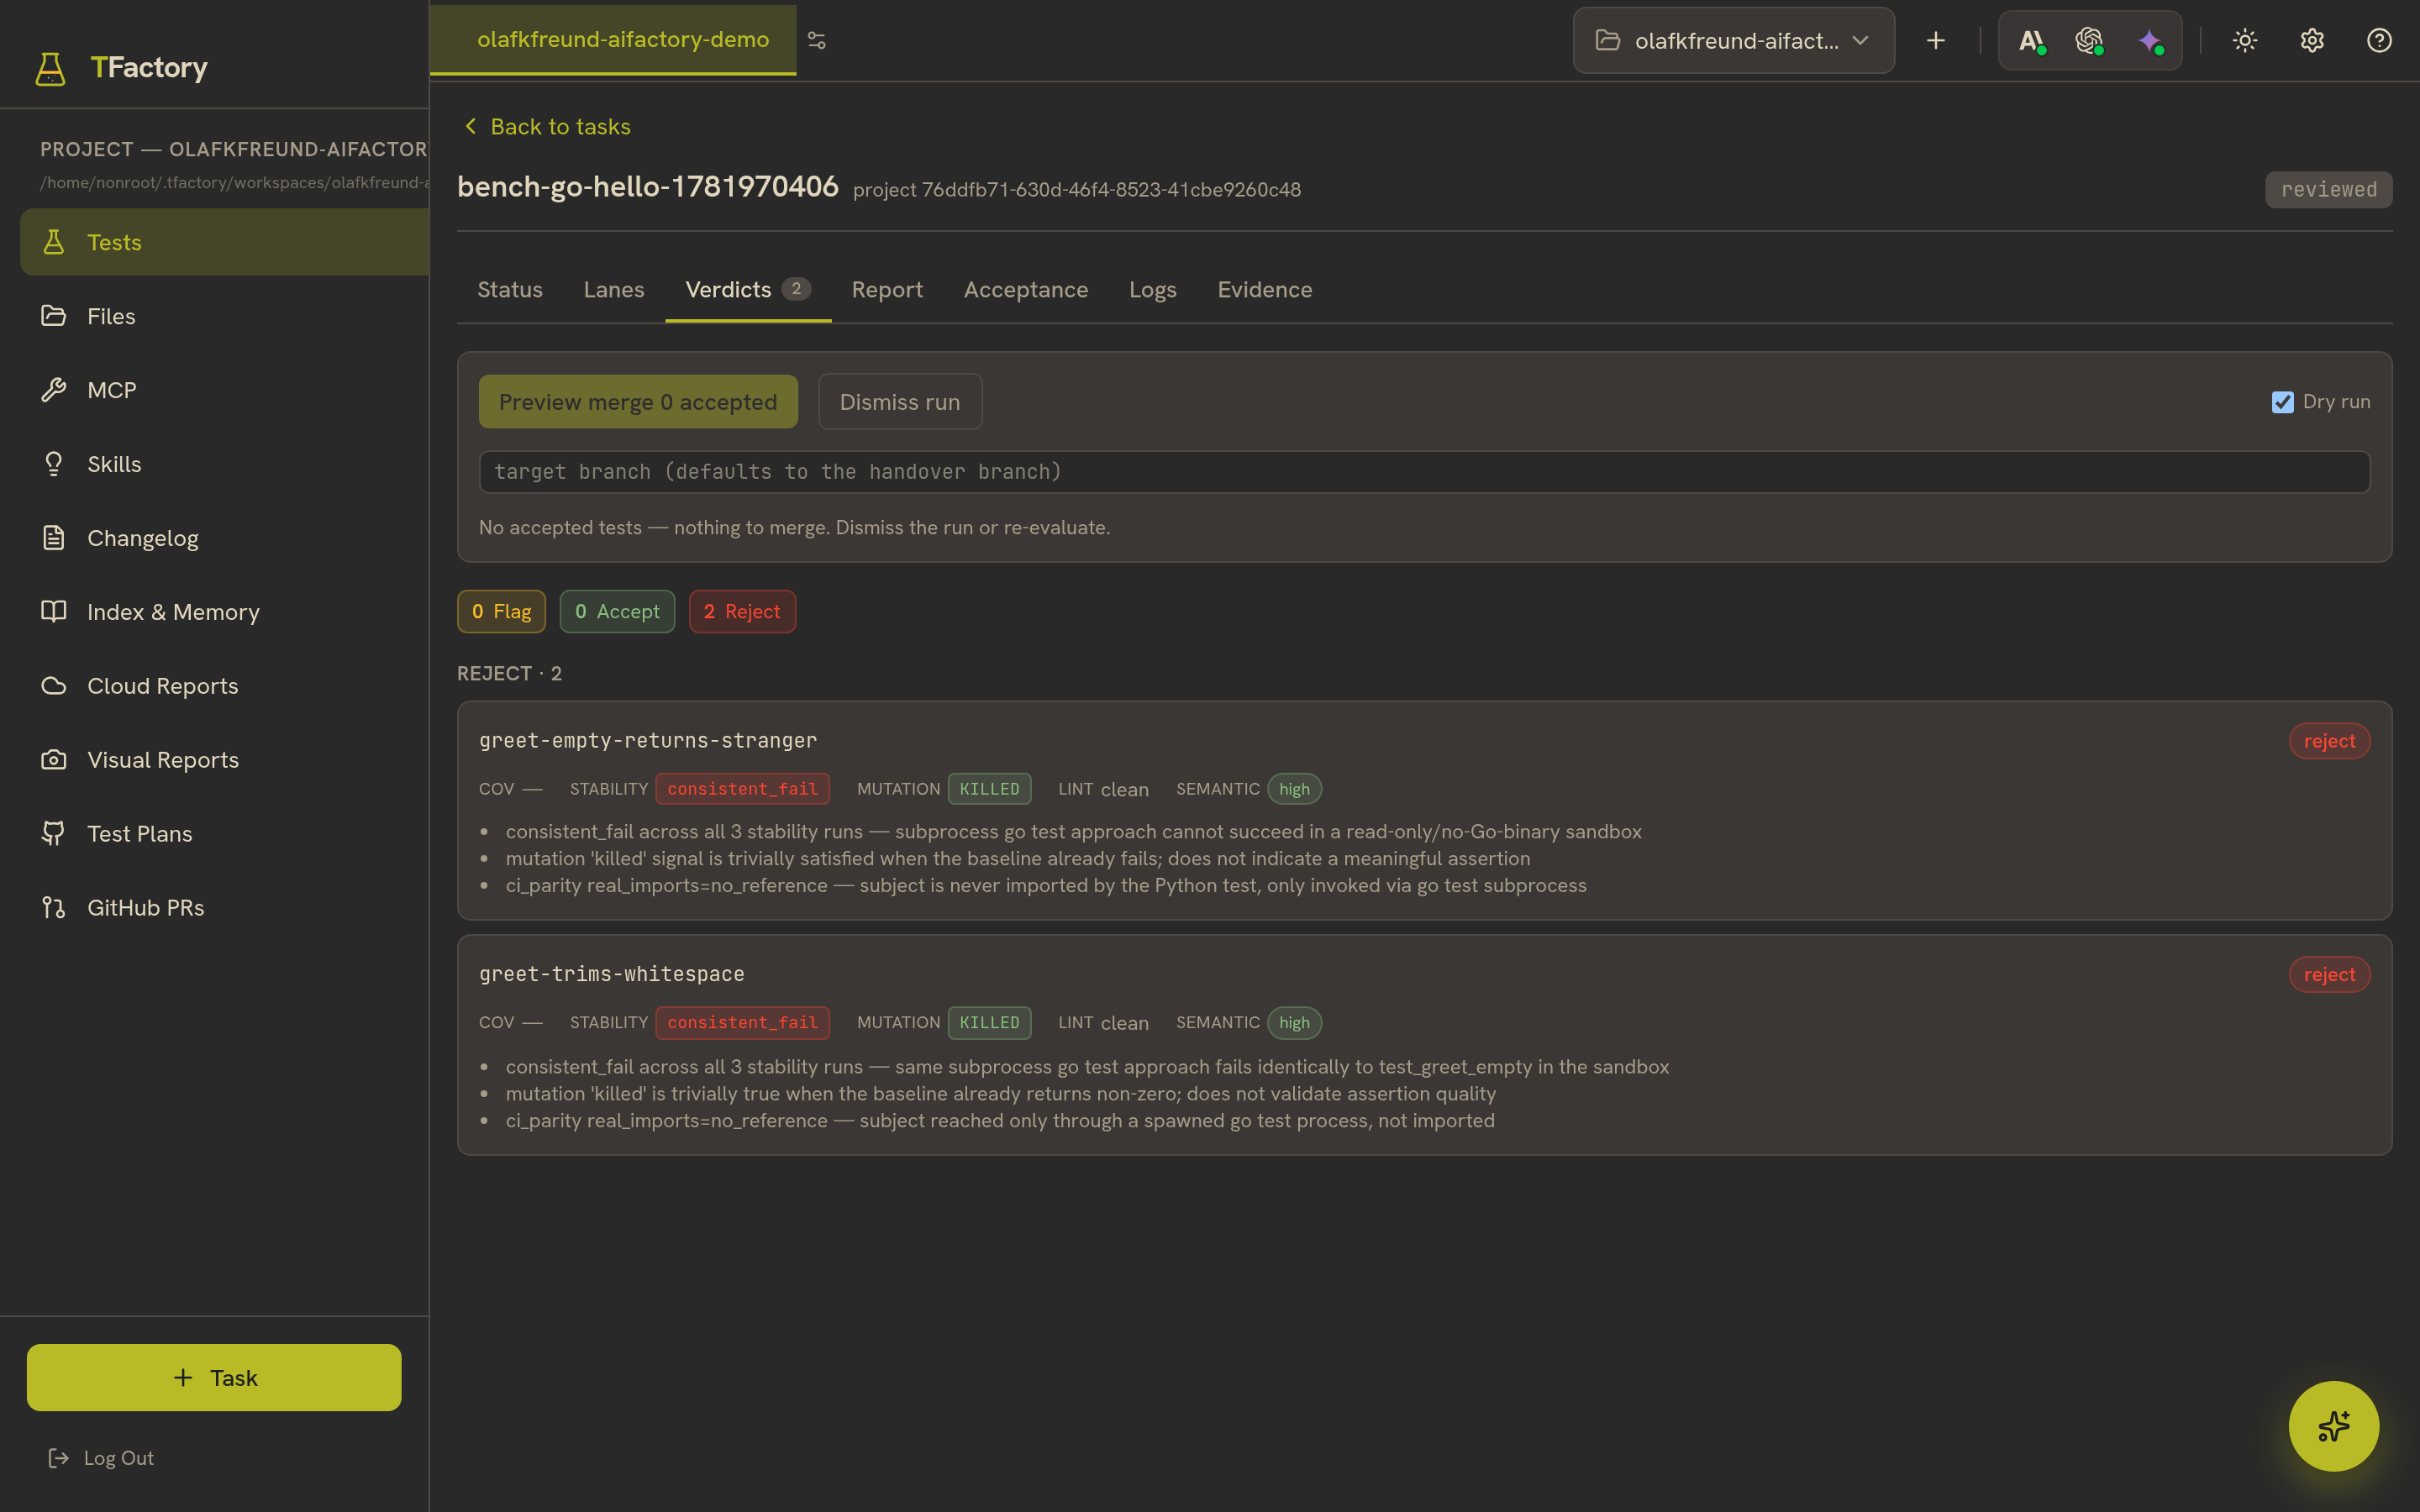
Task: Click the Dismiss run button
Action: tap(900, 402)
